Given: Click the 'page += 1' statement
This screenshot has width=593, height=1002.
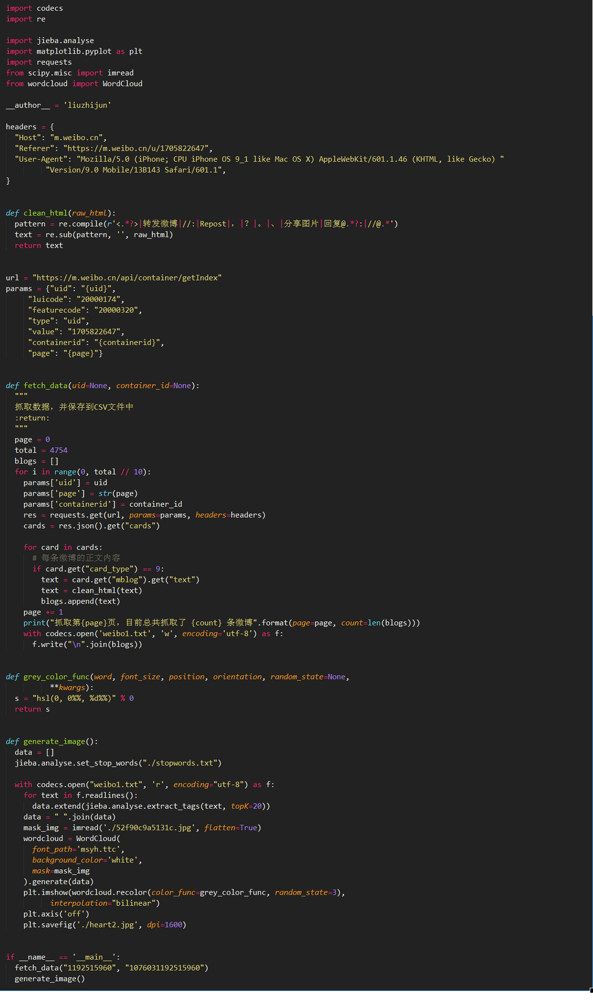Looking at the screenshot, I should point(43,612).
